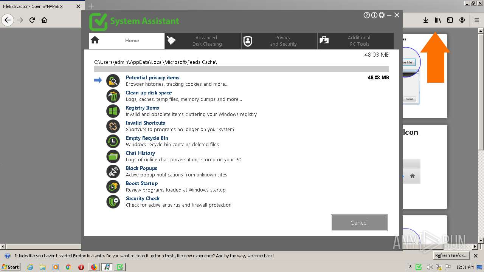Dismiss the Firefox refresh notification bar

click(x=476, y=256)
